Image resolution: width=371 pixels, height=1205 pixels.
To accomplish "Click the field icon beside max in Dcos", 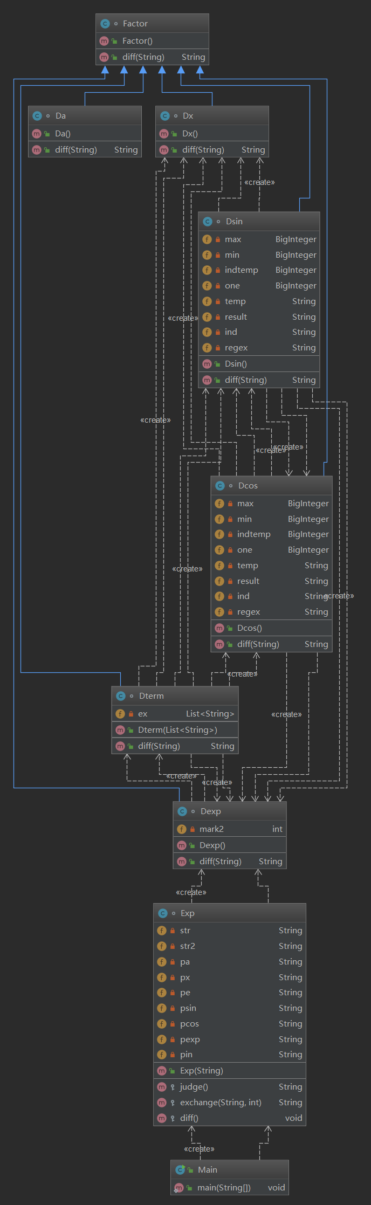I will [219, 504].
